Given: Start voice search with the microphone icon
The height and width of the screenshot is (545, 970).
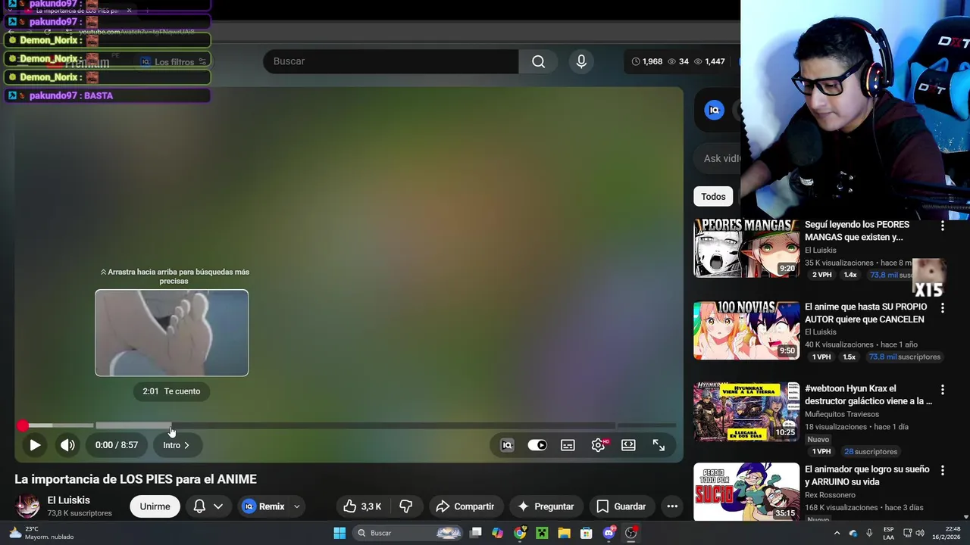Looking at the screenshot, I should pyautogui.click(x=581, y=61).
